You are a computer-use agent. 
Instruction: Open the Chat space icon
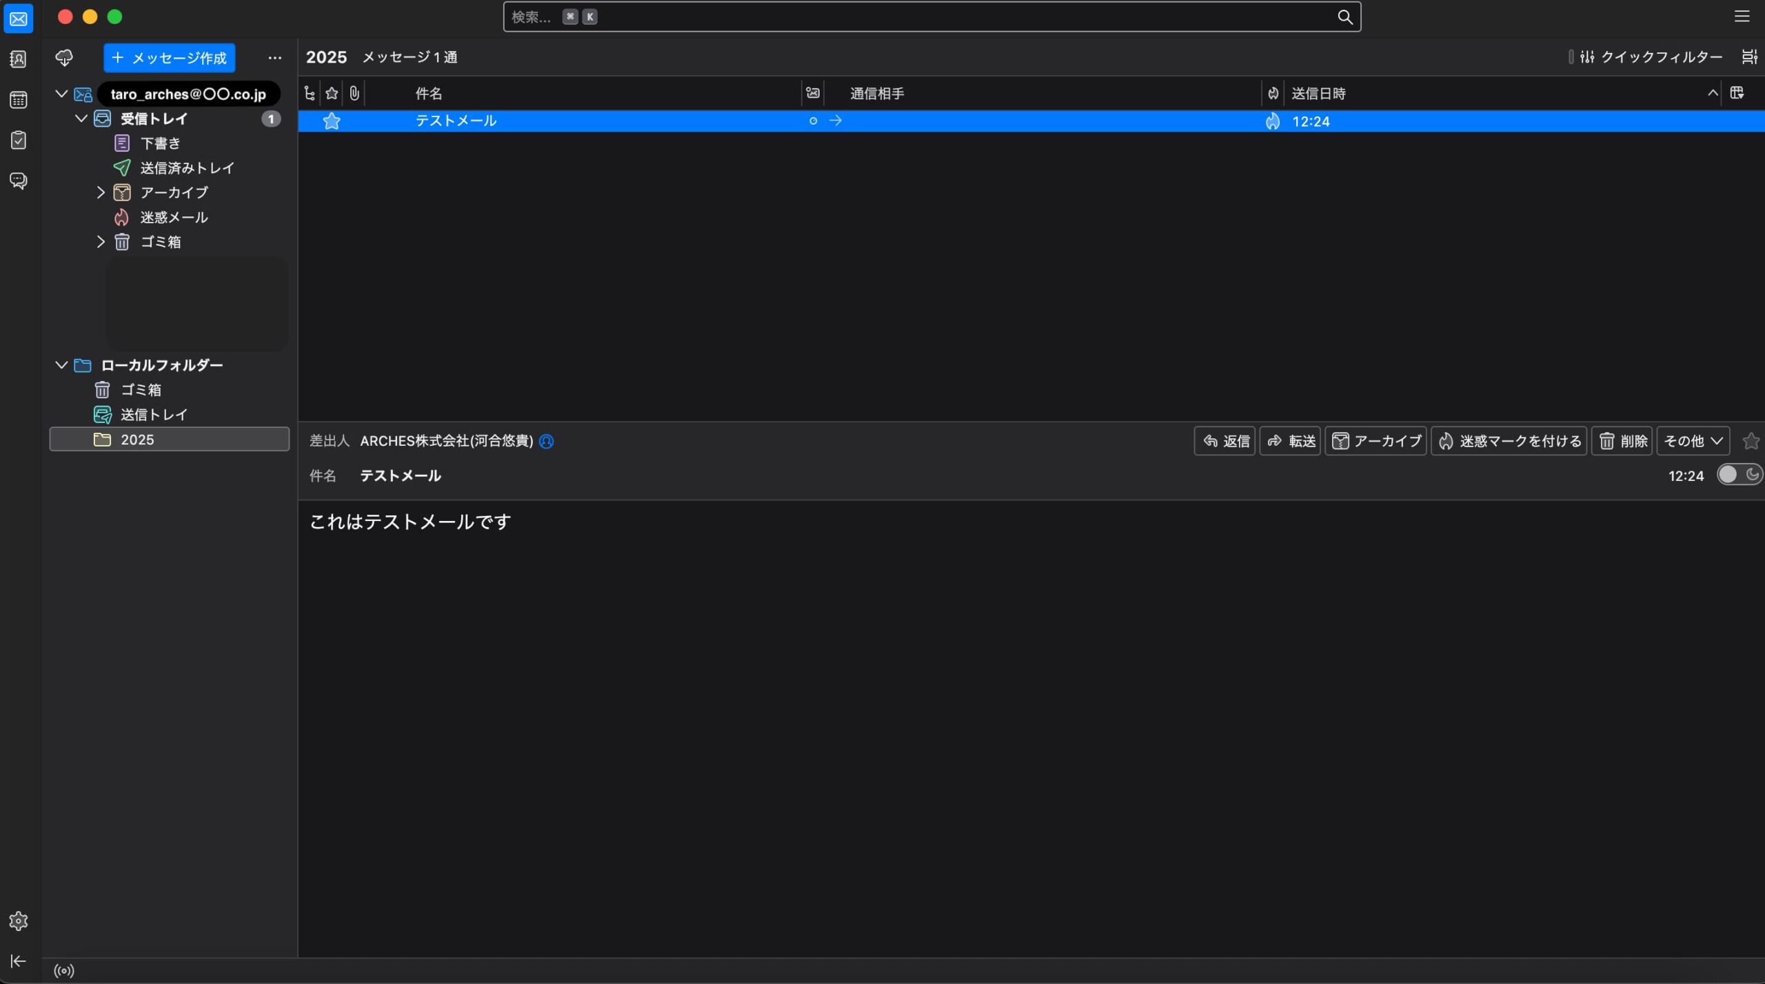[x=19, y=181]
